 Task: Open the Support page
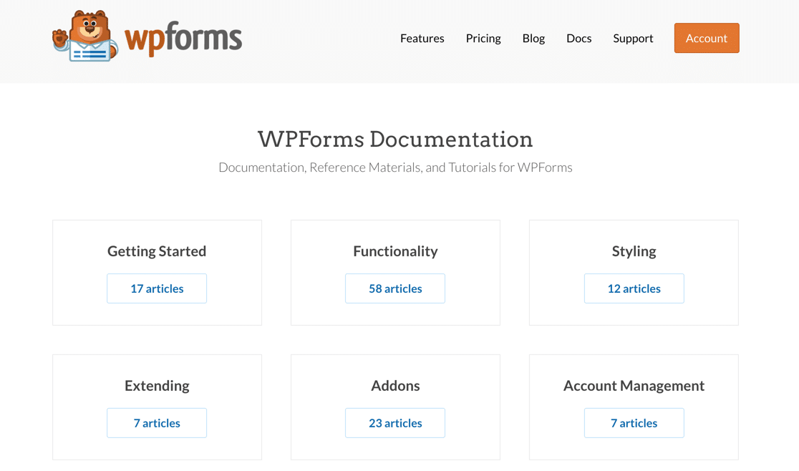point(633,39)
